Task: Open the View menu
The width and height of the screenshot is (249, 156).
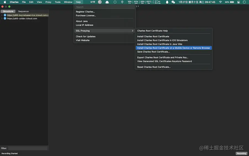Action: [x=39, y=2]
